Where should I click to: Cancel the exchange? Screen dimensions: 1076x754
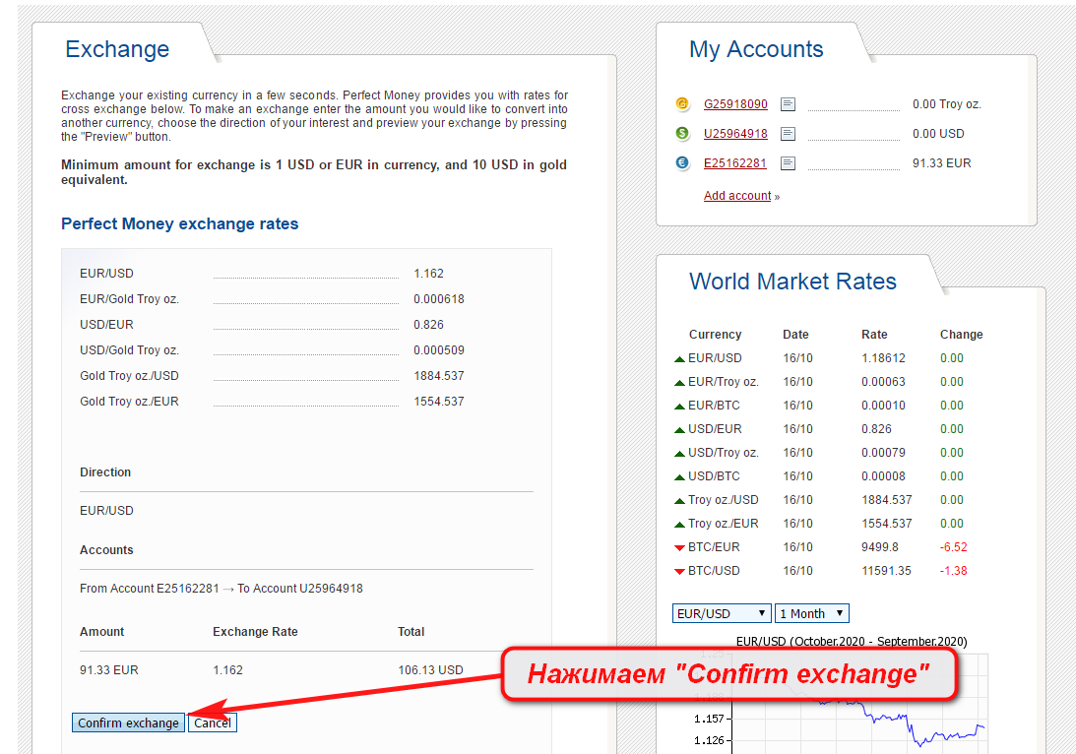click(x=212, y=723)
